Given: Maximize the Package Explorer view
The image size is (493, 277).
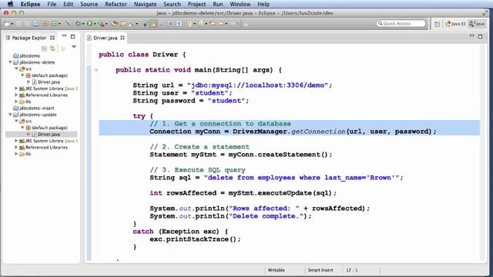Looking at the screenshot, I should (73, 37).
